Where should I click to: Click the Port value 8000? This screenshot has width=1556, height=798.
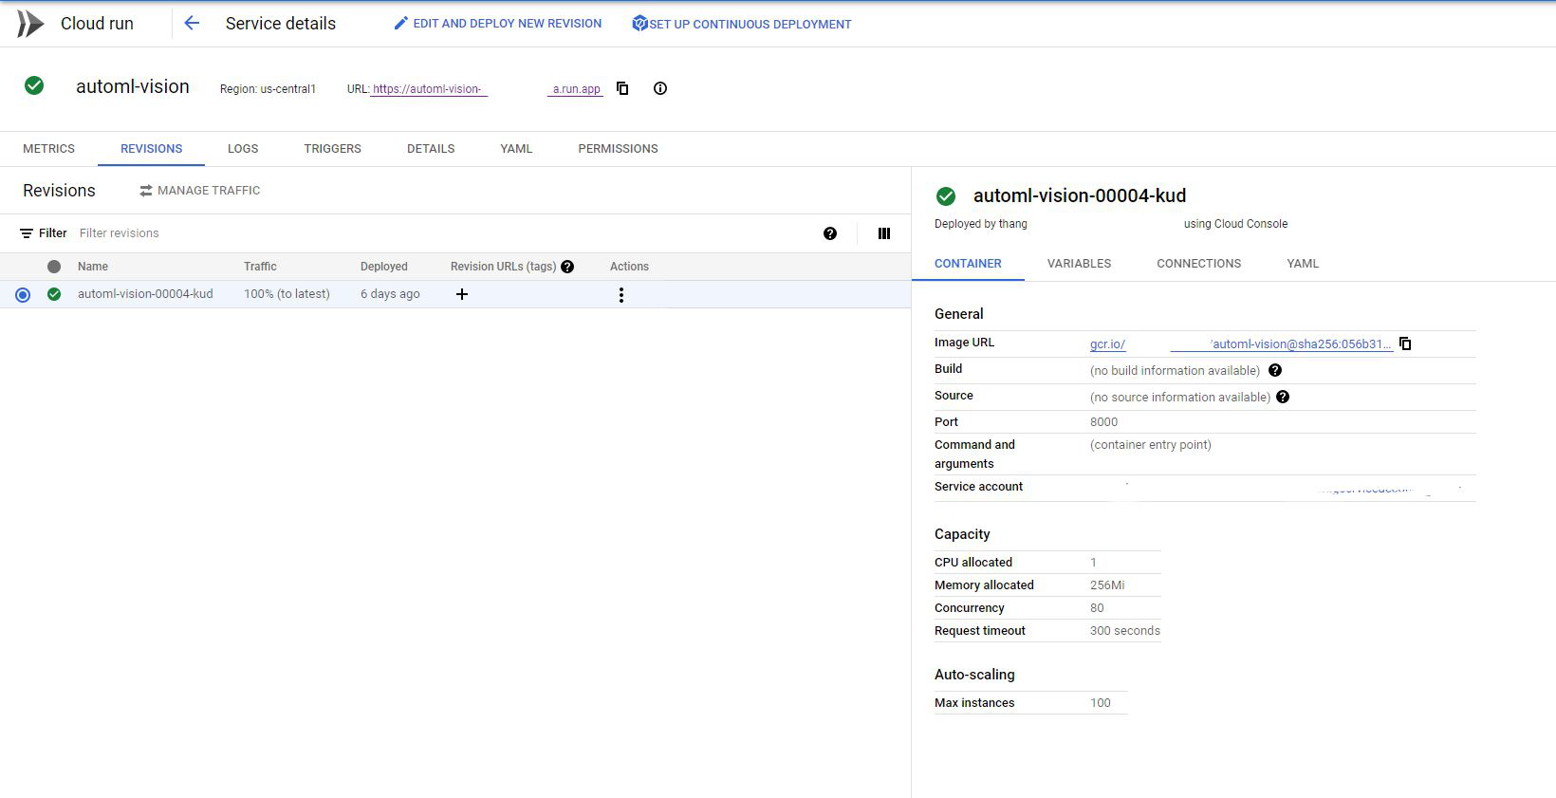[x=1103, y=422]
